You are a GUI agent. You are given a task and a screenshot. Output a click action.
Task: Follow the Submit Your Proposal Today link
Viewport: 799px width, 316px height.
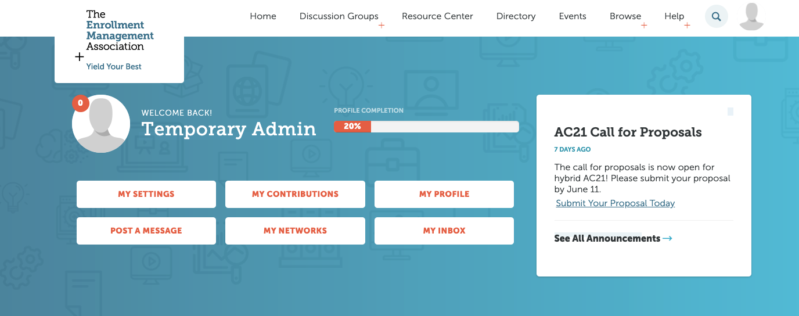(616, 203)
